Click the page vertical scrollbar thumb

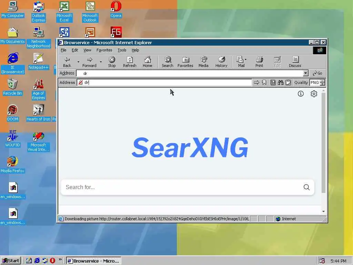(323, 143)
